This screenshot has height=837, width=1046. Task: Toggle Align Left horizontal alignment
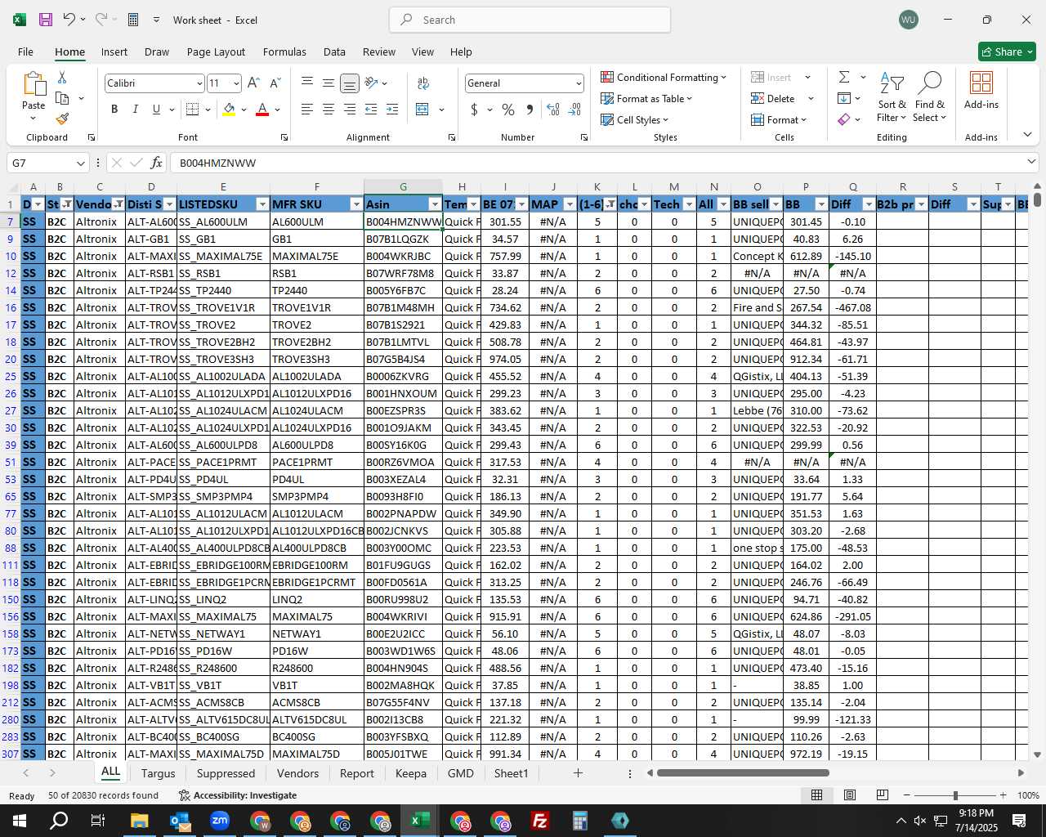[307, 110]
